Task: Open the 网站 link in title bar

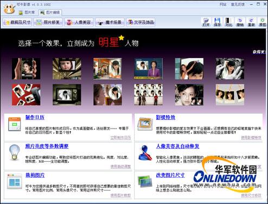Action: point(223,4)
